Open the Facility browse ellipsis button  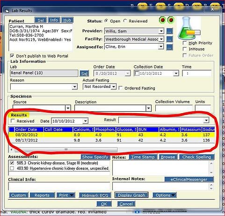[x=169, y=39]
